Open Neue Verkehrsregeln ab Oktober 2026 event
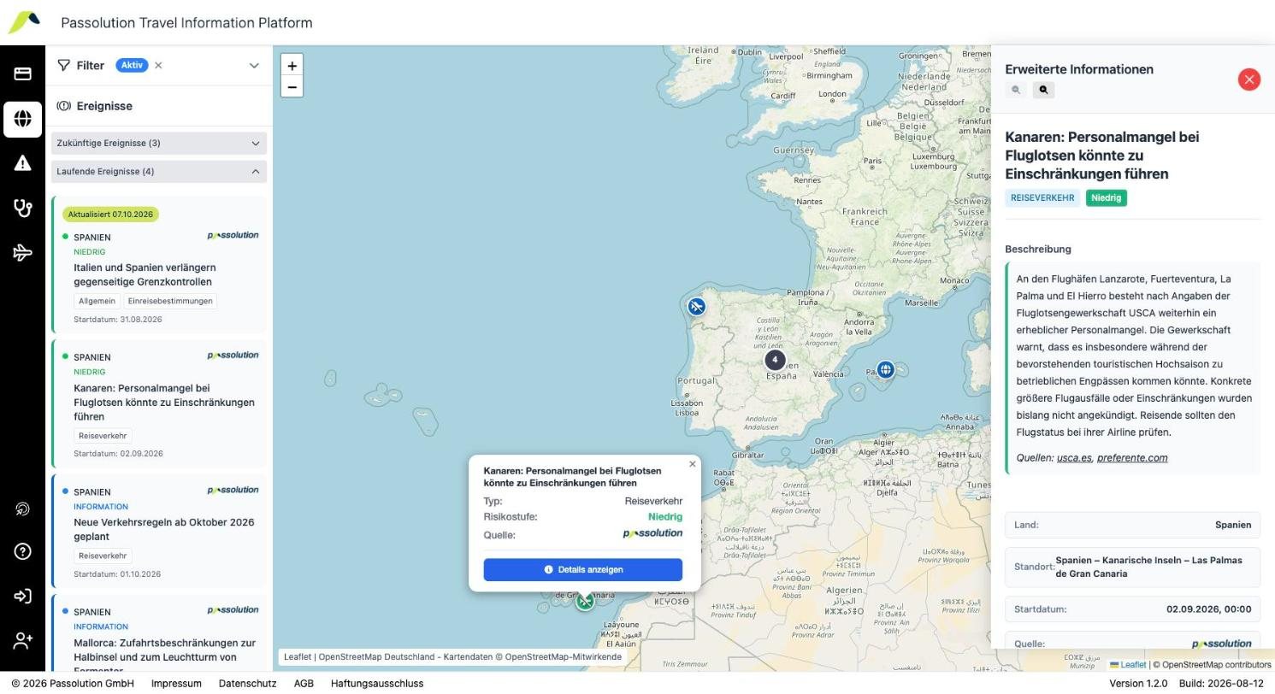 pyautogui.click(x=159, y=531)
